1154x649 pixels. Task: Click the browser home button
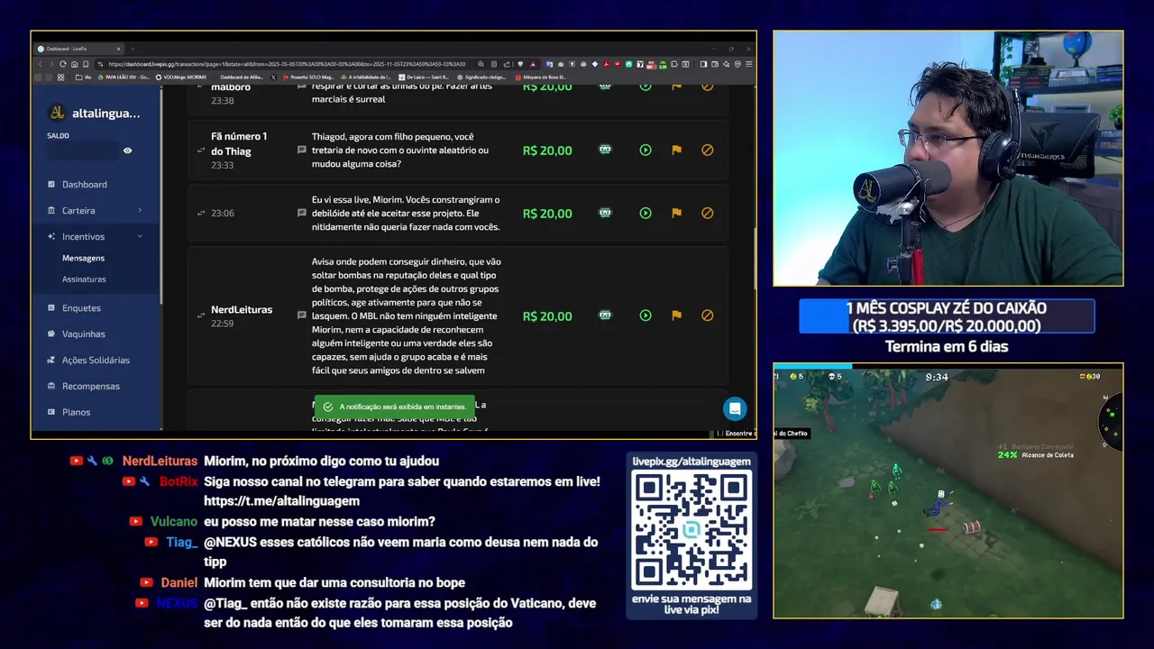pyautogui.click(x=75, y=64)
